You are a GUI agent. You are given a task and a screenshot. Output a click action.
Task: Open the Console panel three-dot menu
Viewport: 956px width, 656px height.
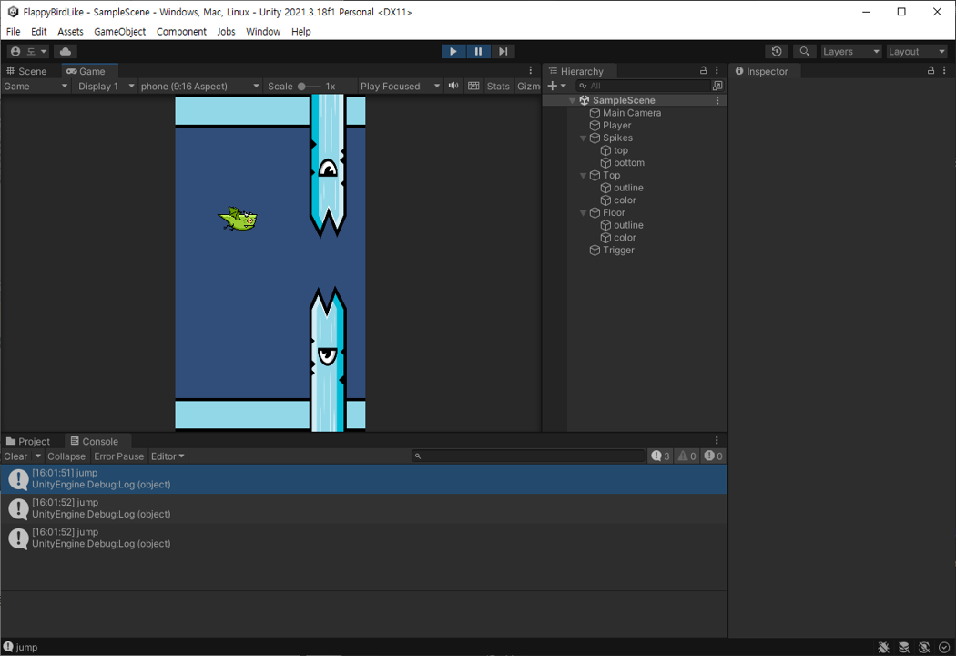(x=717, y=441)
